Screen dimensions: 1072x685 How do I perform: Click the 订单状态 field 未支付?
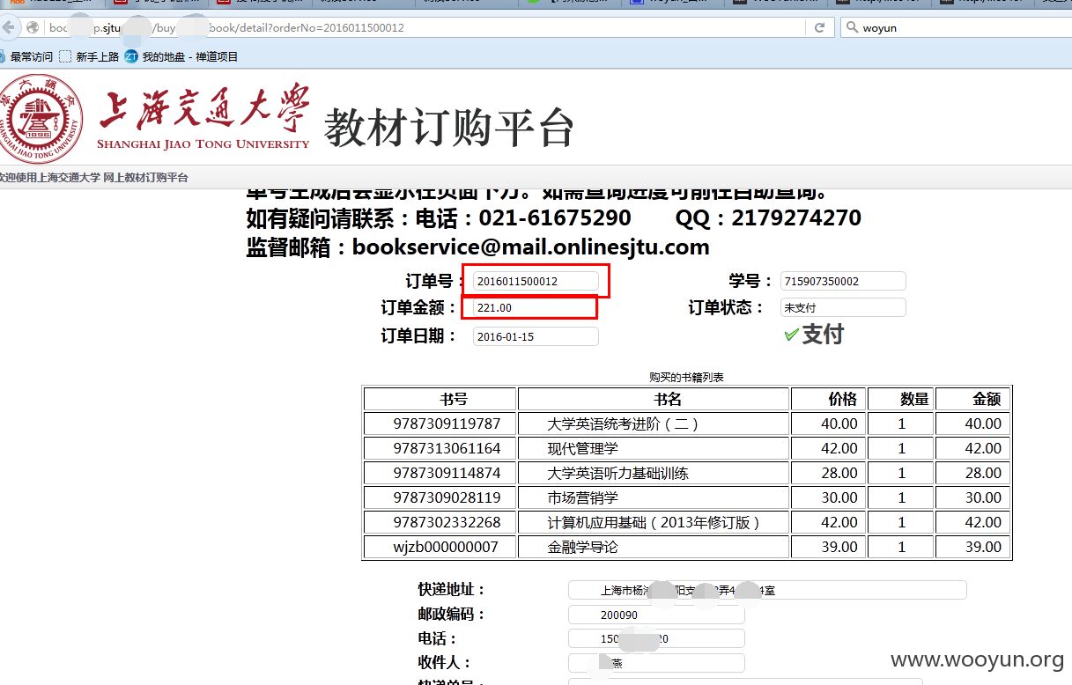coord(843,307)
